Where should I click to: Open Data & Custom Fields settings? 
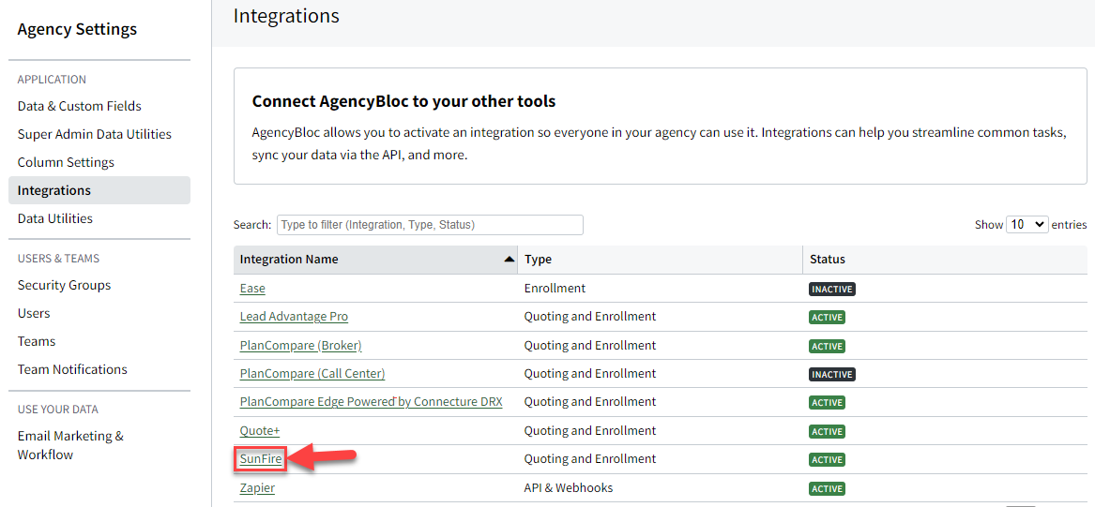point(79,106)
